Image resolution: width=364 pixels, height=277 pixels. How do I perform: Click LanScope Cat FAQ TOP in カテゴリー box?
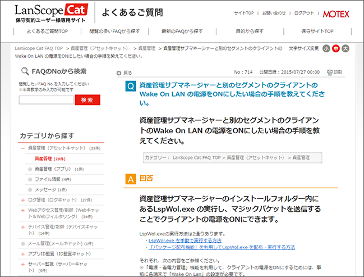coord(196,158)
